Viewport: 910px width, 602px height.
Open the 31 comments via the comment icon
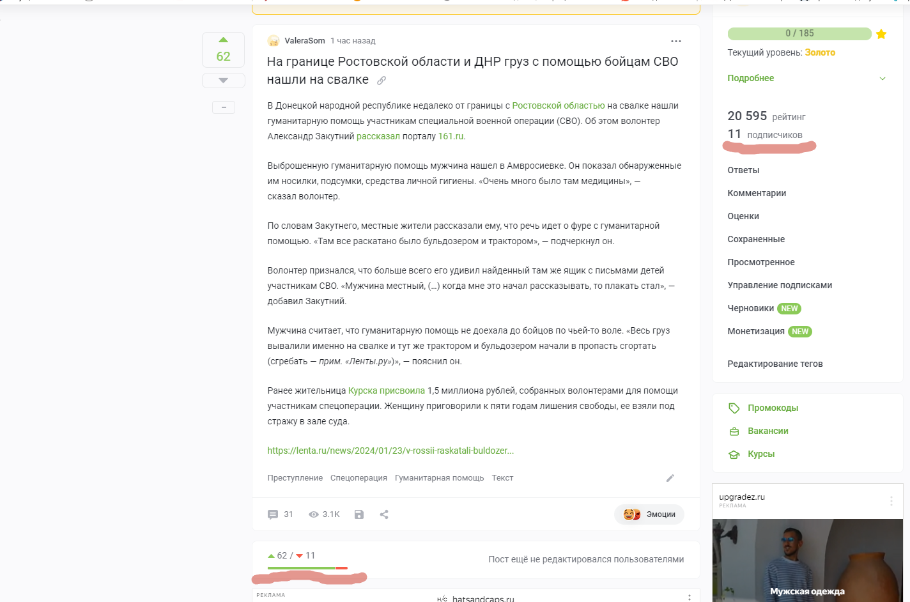(273, 514)
